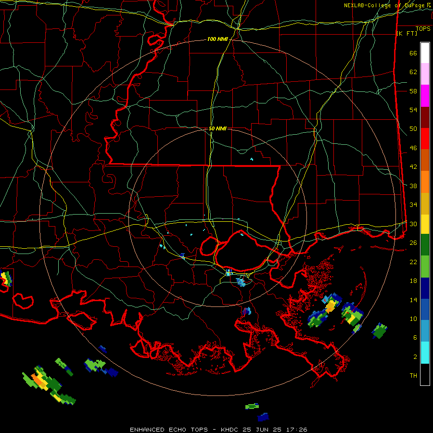Click the white swatch at the legend top
Image resolution: width=433 pixels, height=433 pixels.
[x=425, y=53]
